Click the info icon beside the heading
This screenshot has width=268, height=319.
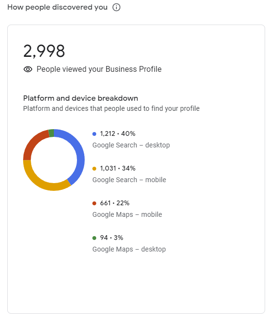point(116,7)
